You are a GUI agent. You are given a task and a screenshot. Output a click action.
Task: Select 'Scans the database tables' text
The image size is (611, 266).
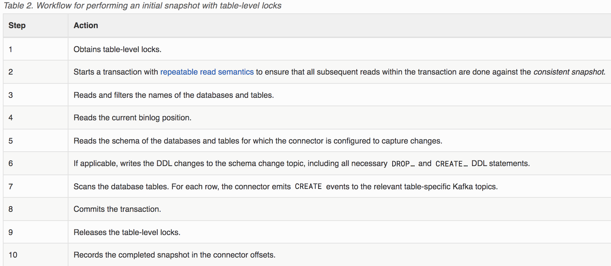coord(285,186)
